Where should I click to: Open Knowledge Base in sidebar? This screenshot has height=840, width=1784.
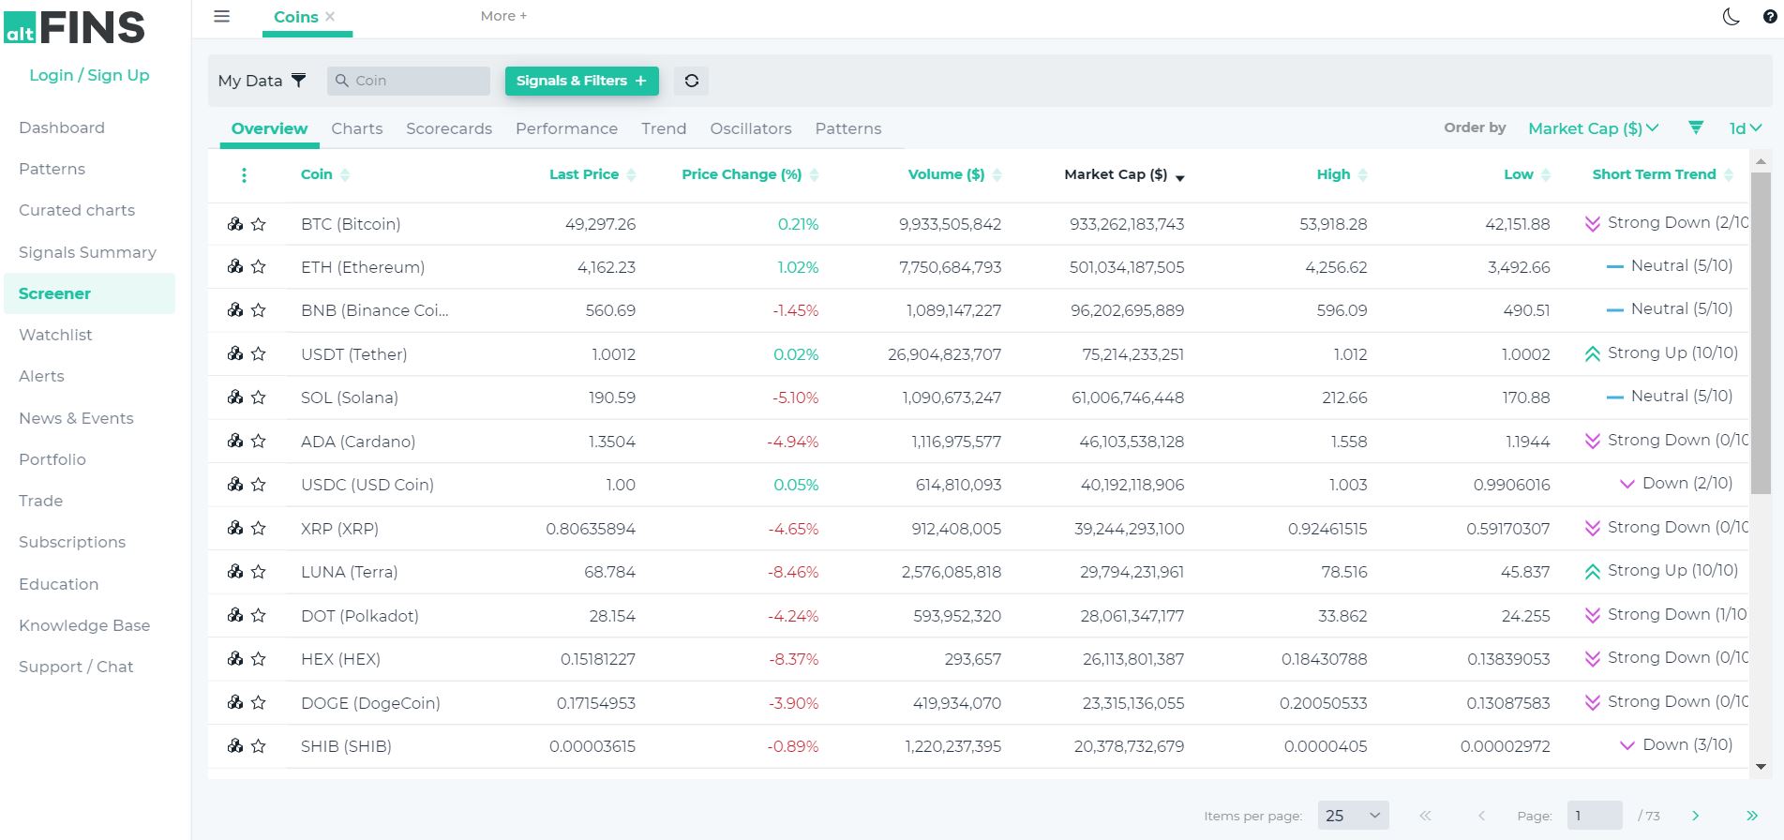point(84,625)
